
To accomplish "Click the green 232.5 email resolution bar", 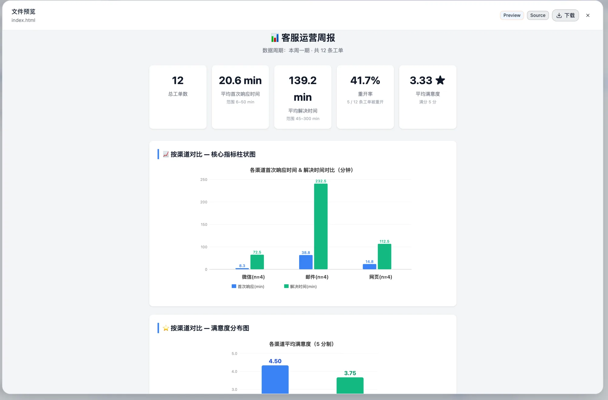I will coord(321,227).
